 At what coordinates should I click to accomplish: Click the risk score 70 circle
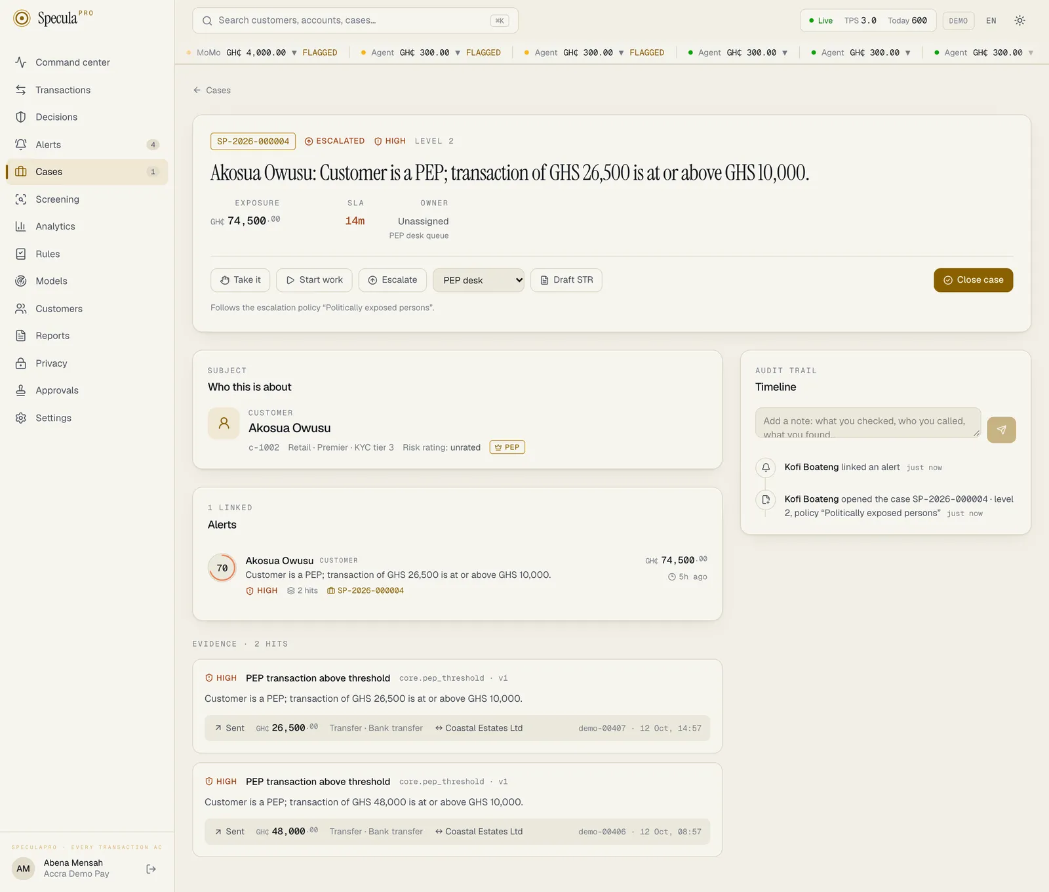tap(222, 568)
